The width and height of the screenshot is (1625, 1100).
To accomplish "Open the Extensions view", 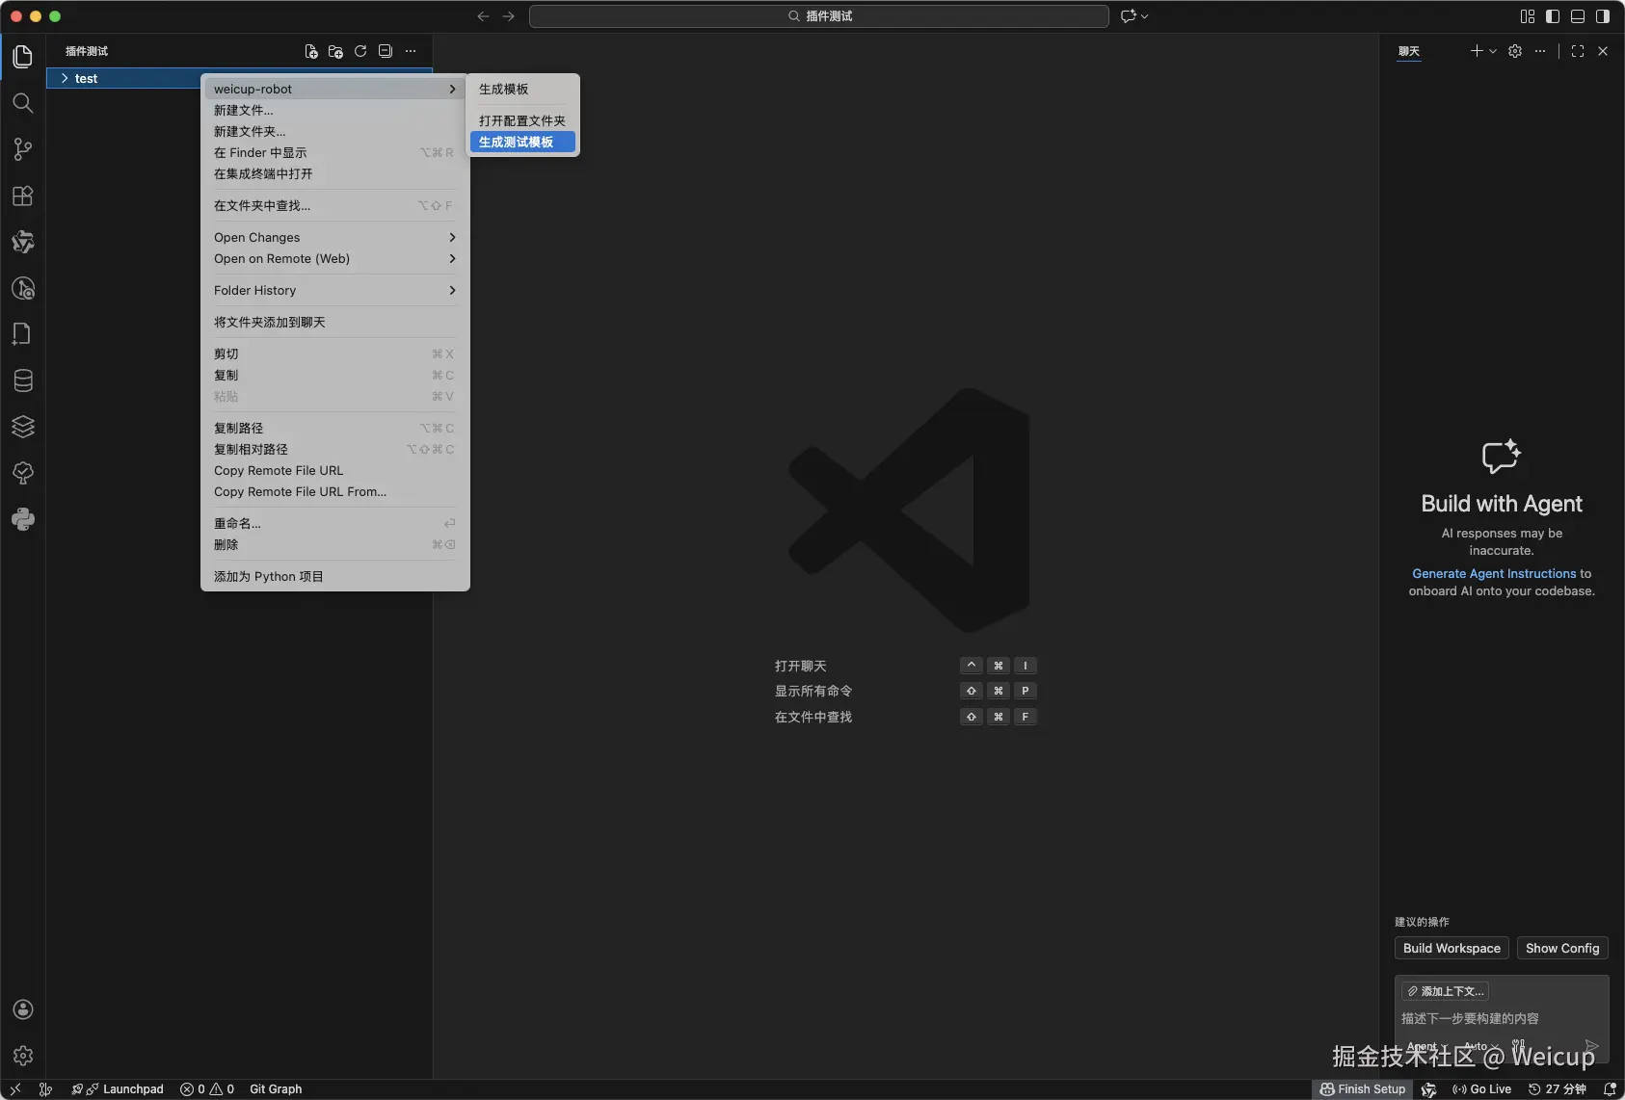I will pos(23,196).
